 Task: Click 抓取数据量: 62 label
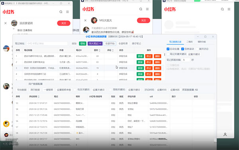tap(190, 90)
